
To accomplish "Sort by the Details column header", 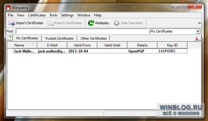I will pyautogui.click(x=142, y=45).
